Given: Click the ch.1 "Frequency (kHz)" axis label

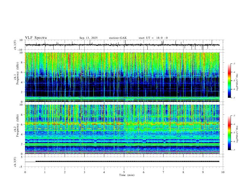Looking at the screenshot, I should [17, 73].
